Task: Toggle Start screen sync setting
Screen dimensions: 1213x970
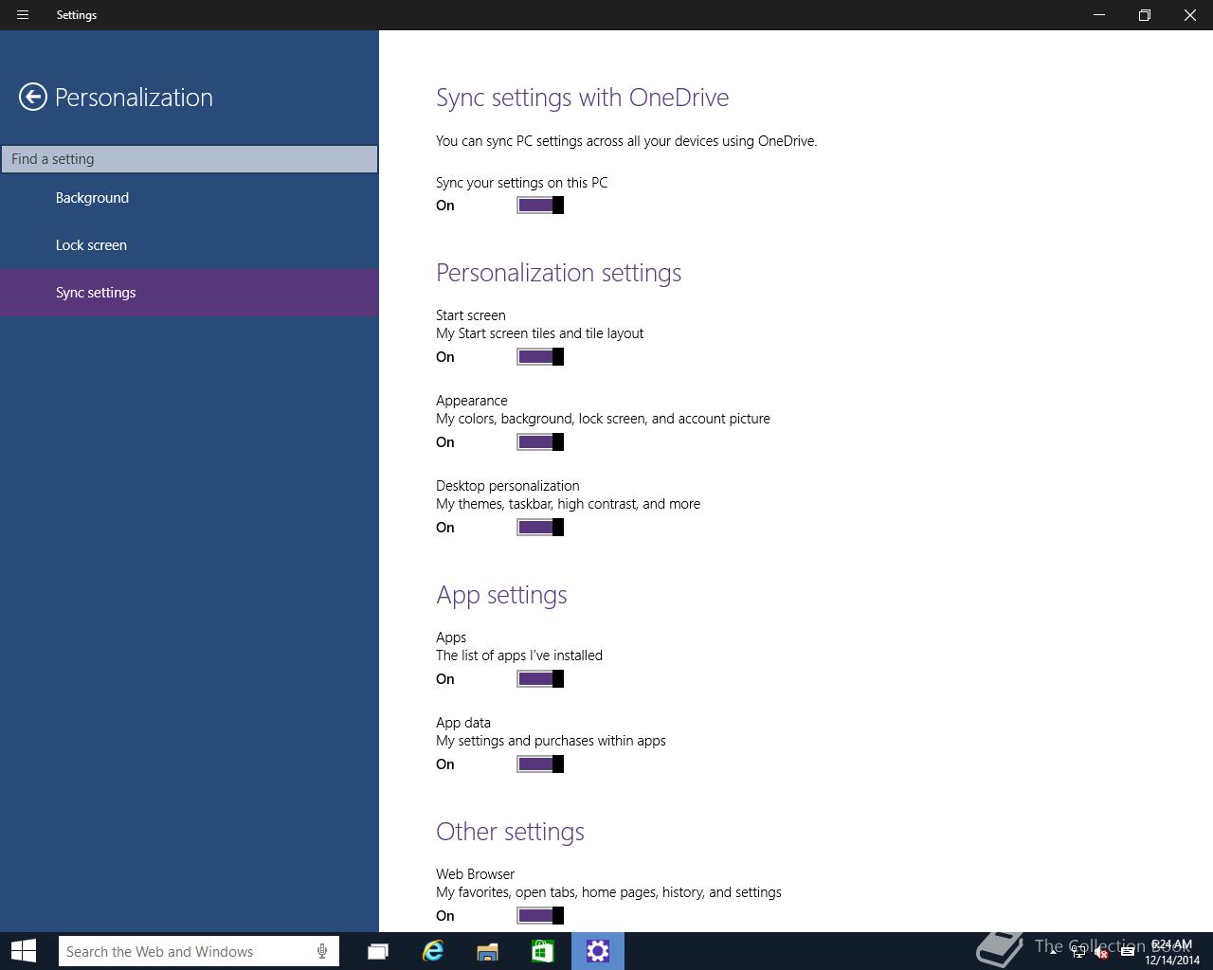Action: point(540,357)
